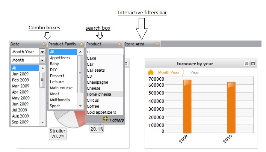Expand the Store Area filter
Image resolution: width=266 pixels, height=152 pixels.
[x=157, y=44]
